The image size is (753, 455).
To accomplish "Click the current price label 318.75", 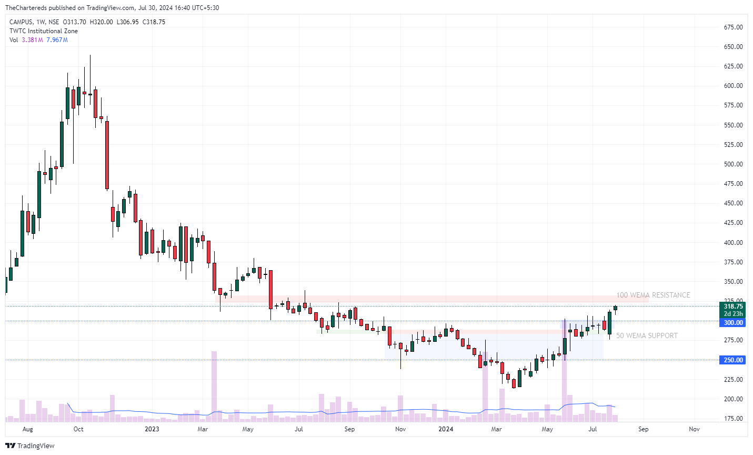I will [733, 306].
